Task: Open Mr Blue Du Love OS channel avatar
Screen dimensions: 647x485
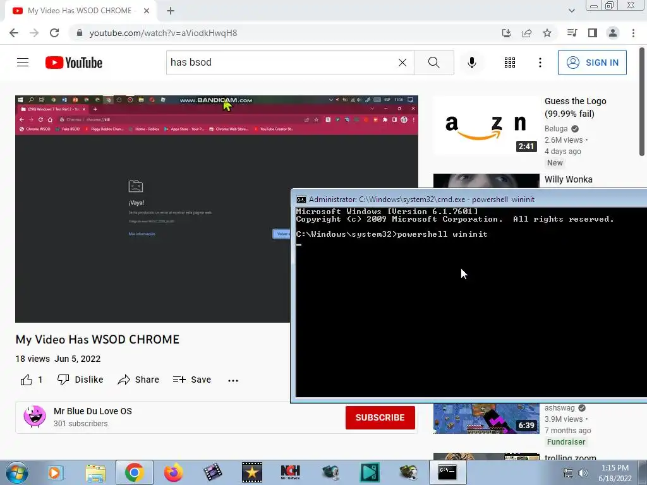Action: tap(35, 417)
